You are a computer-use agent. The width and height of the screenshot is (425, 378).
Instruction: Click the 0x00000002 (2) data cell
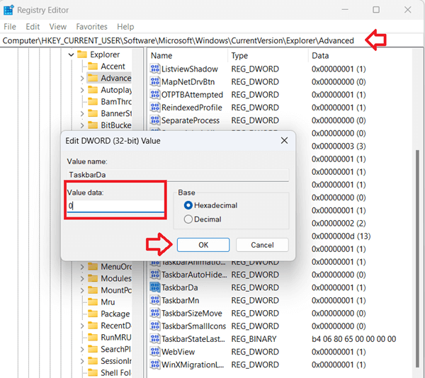click(x=339, y=223)
